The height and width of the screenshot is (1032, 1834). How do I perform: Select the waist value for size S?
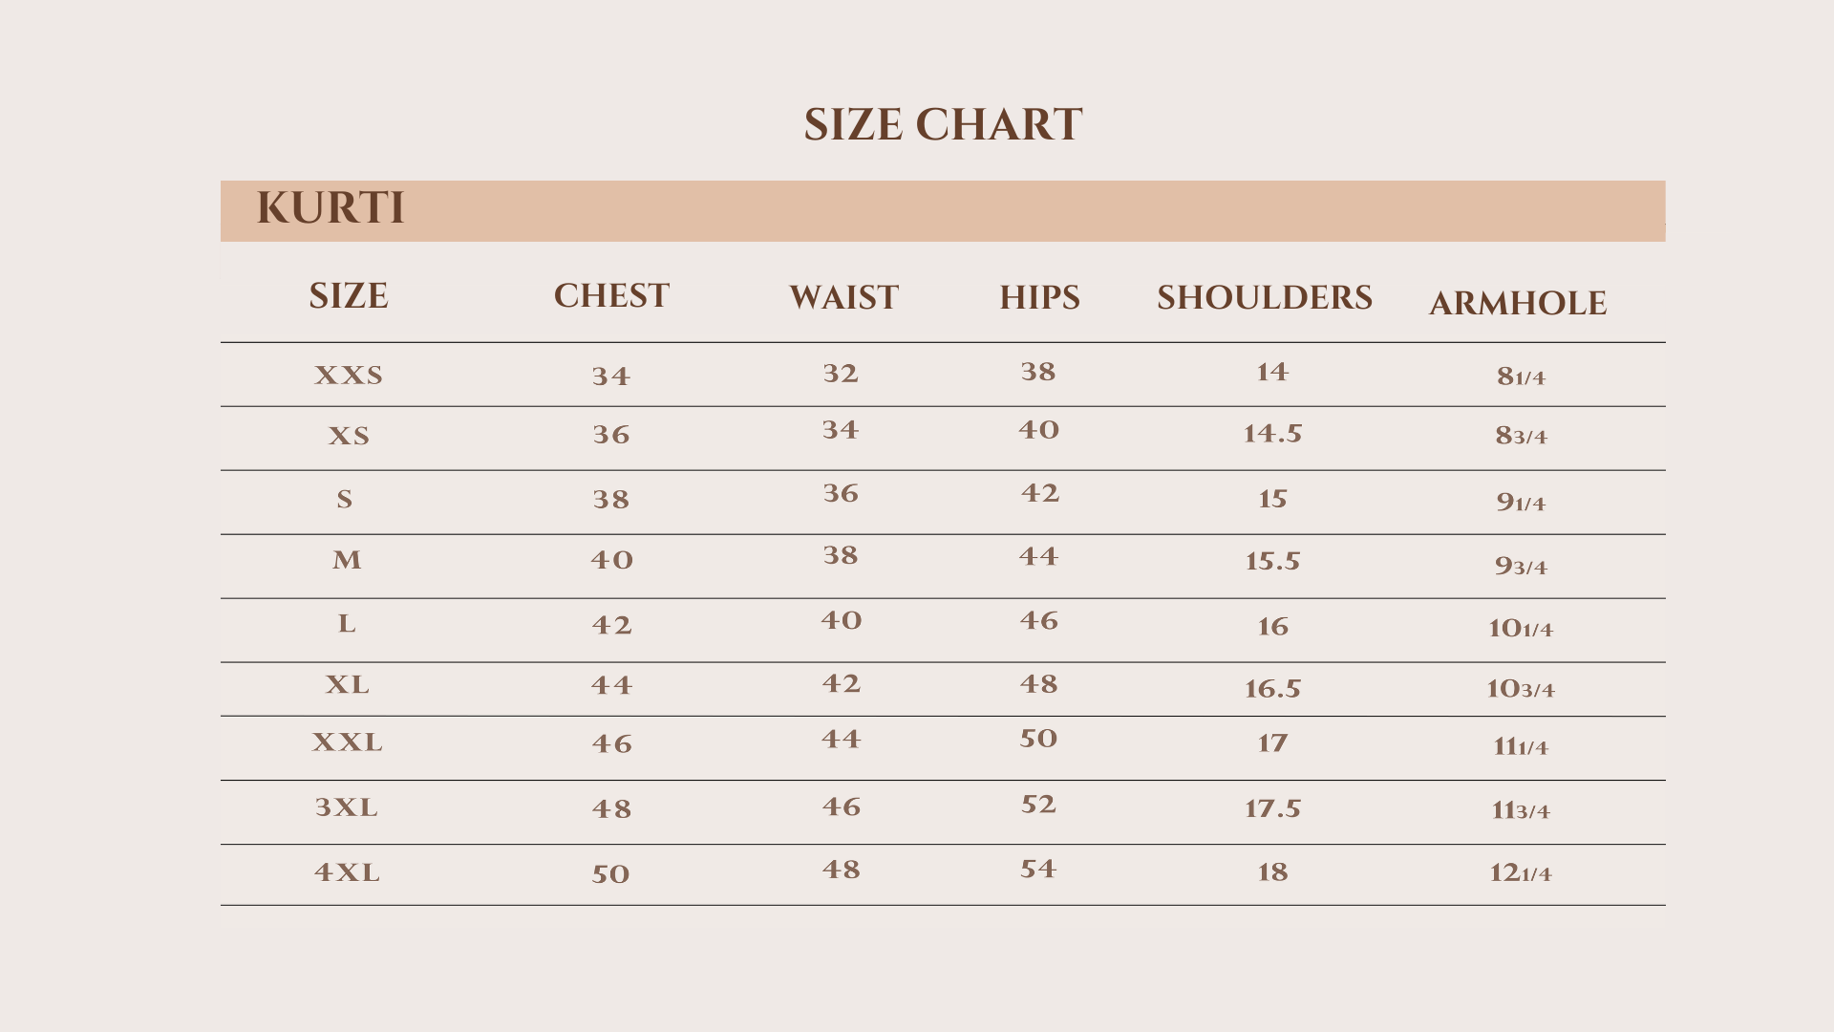coord(841,493)
